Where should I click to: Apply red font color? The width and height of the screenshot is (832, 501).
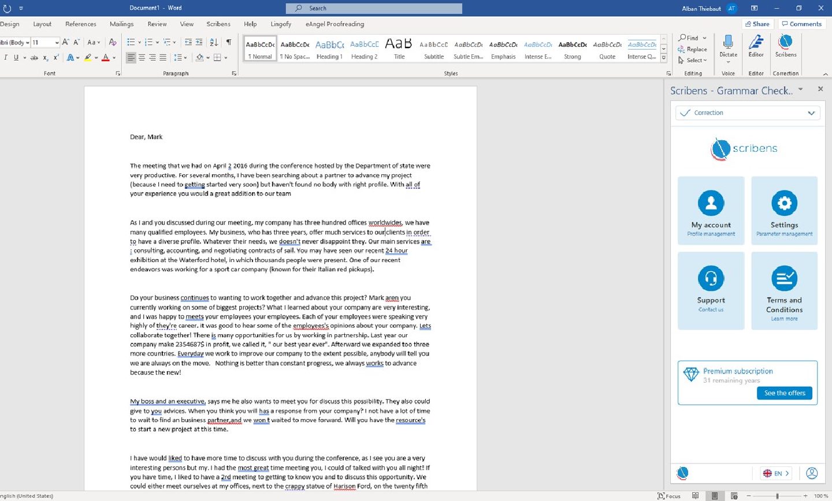(x=105, y=57)
